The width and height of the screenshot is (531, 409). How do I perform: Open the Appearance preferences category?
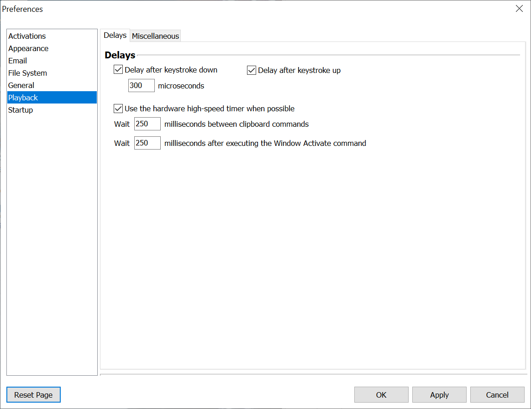pos(28,48)
